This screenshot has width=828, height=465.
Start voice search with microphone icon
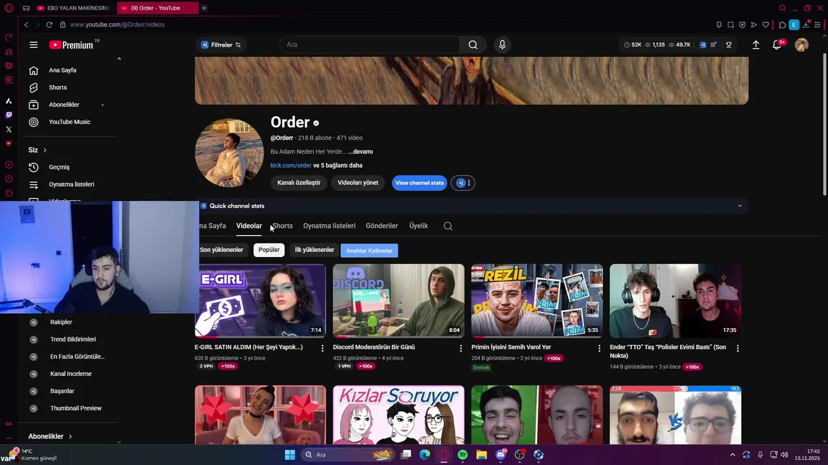[x=502, y=45]
